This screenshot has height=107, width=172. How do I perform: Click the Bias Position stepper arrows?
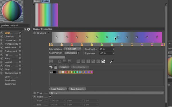tap(113, 49)
